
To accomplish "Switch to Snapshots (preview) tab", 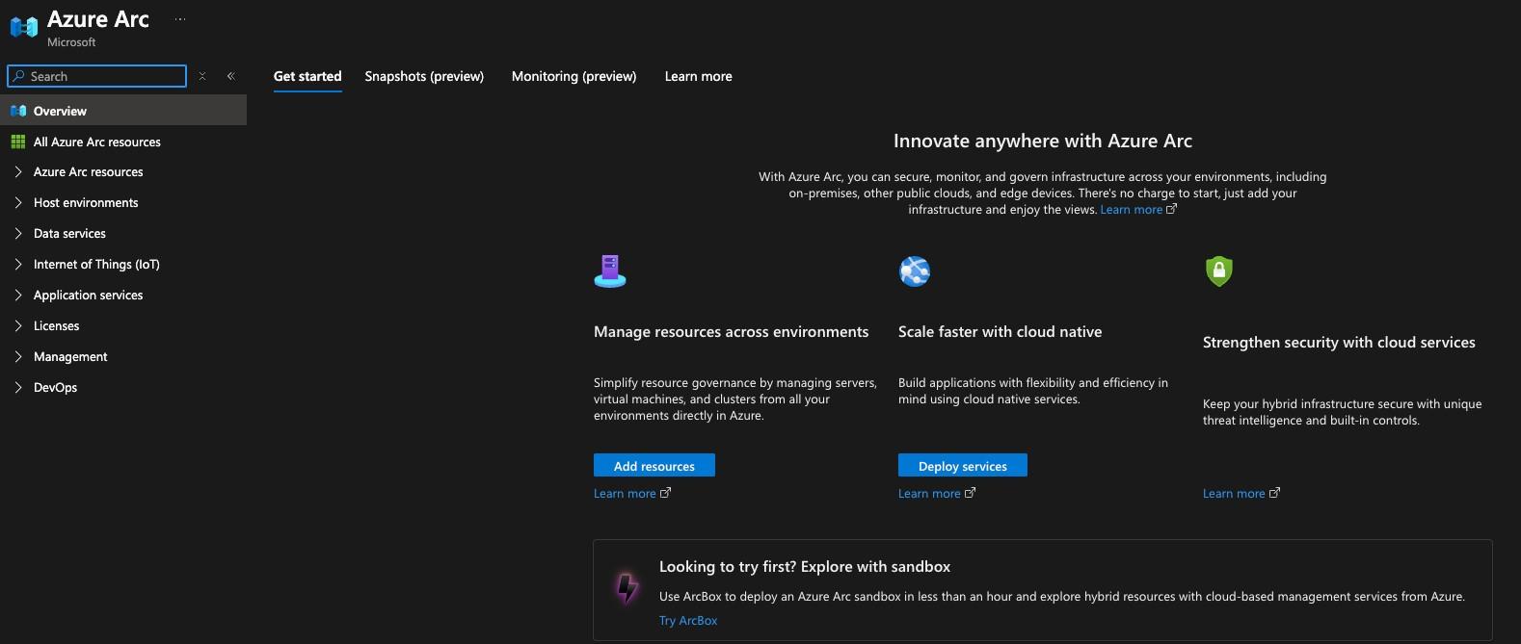I will click(x=424, y=76).
